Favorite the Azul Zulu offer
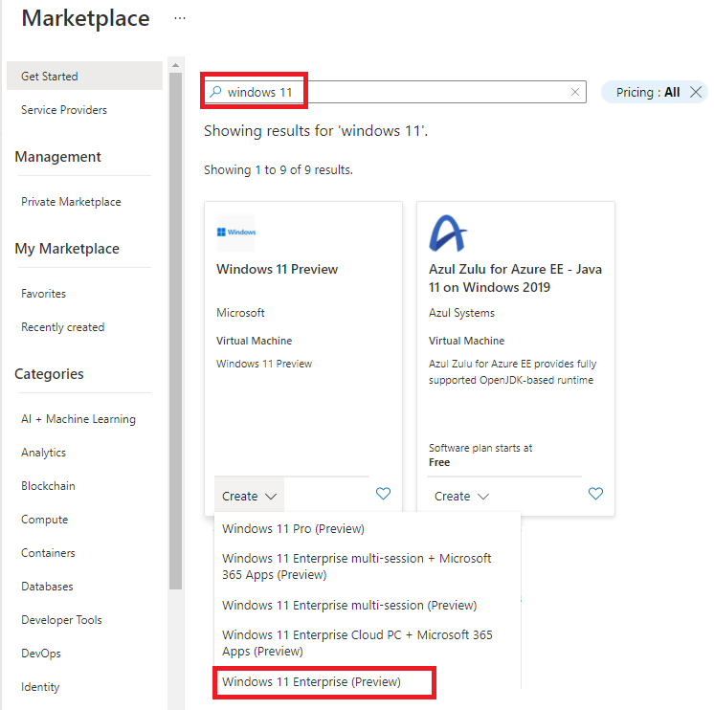Viewport: 714px width, 710px height. [595, 494]
